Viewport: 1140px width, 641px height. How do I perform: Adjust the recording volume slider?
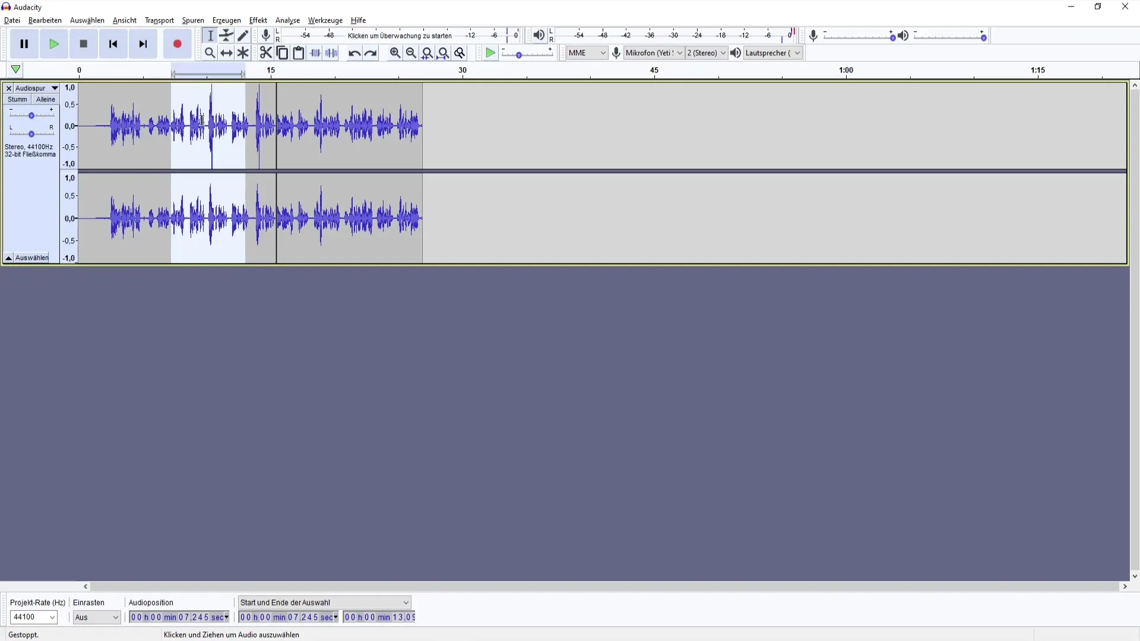[859, 36]
